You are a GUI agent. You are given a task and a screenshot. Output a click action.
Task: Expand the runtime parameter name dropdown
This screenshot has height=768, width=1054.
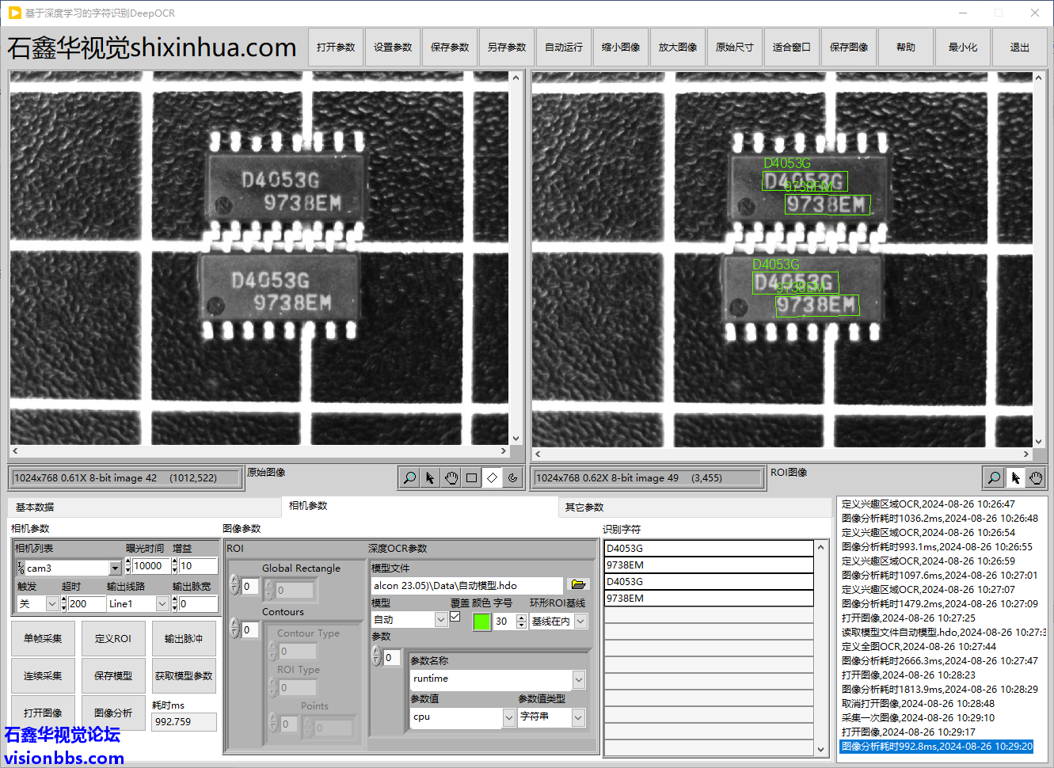point(579,679)
